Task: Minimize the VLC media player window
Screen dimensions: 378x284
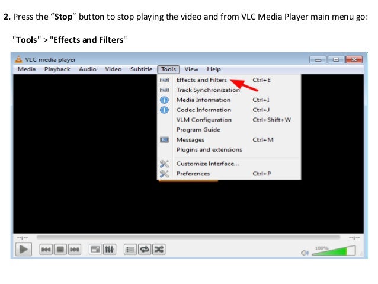Action: pos(318,59)
